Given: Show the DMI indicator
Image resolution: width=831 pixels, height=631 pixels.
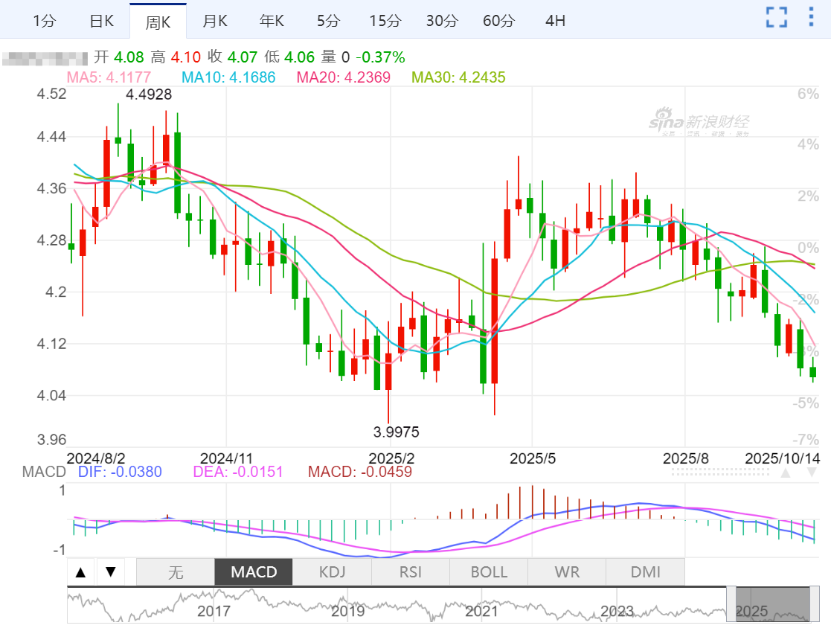Looking at the screenshot, I should [645, 572].
